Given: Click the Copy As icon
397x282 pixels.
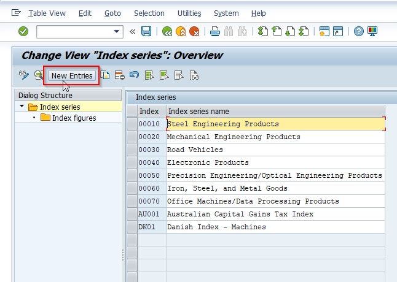Looking at the screenshot, I should pyautogui.click(x=105, y=75).
